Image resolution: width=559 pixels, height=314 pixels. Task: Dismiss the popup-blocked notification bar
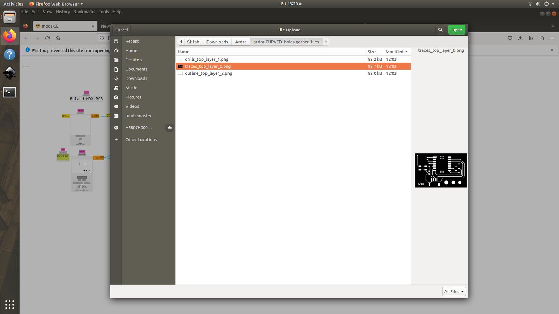552,50
